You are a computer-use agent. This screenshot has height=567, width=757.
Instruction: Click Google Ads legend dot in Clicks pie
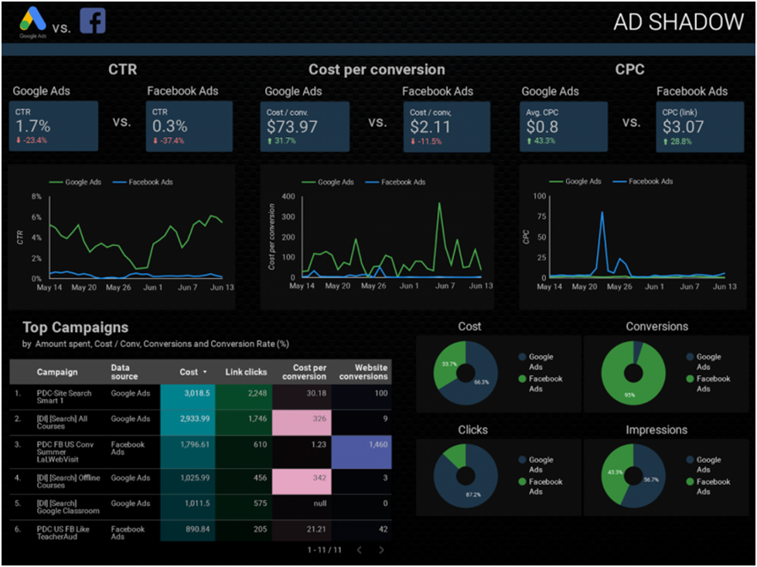click(x=523, y=459)
